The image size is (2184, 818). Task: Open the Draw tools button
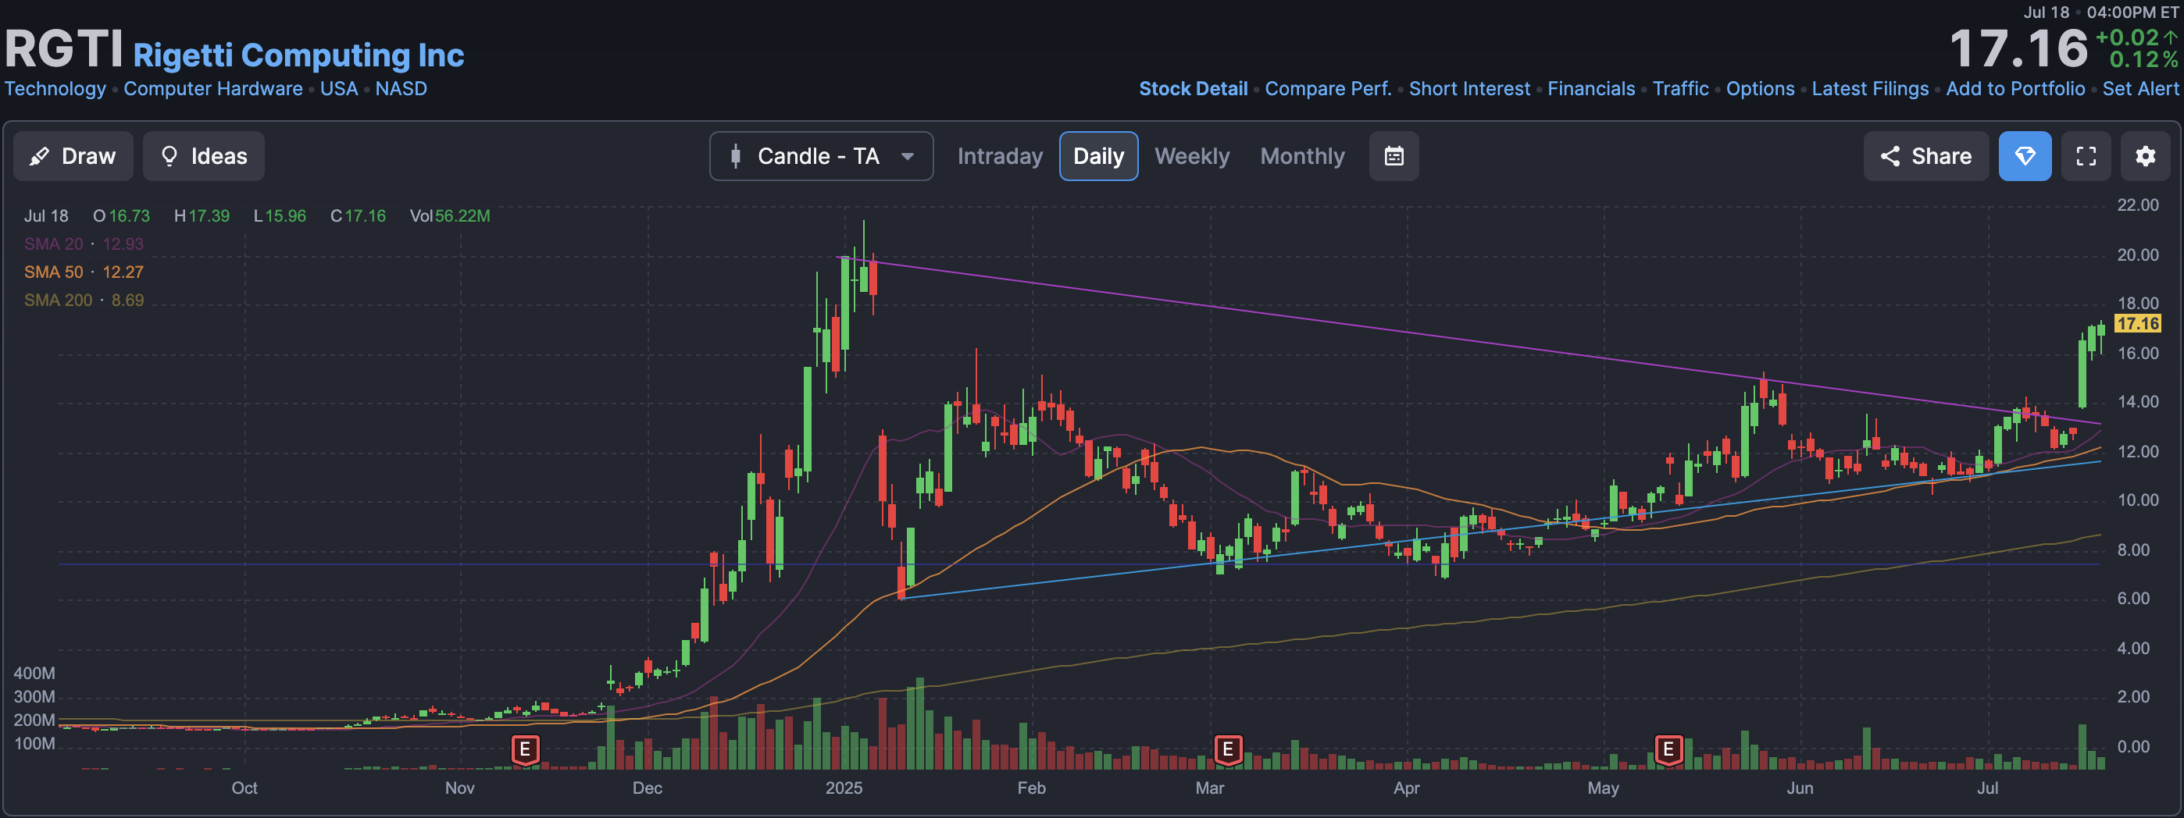pos(73,156)
